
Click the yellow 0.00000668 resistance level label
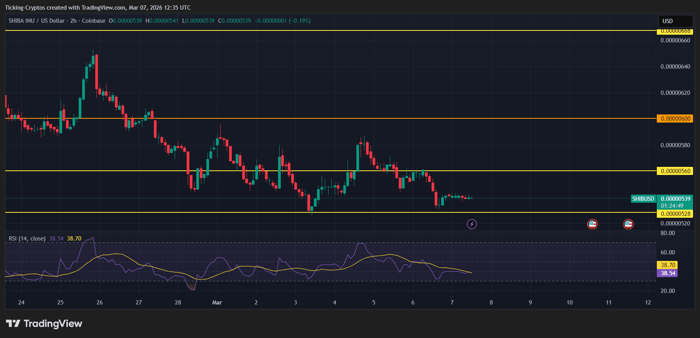(x=675, y=31)
